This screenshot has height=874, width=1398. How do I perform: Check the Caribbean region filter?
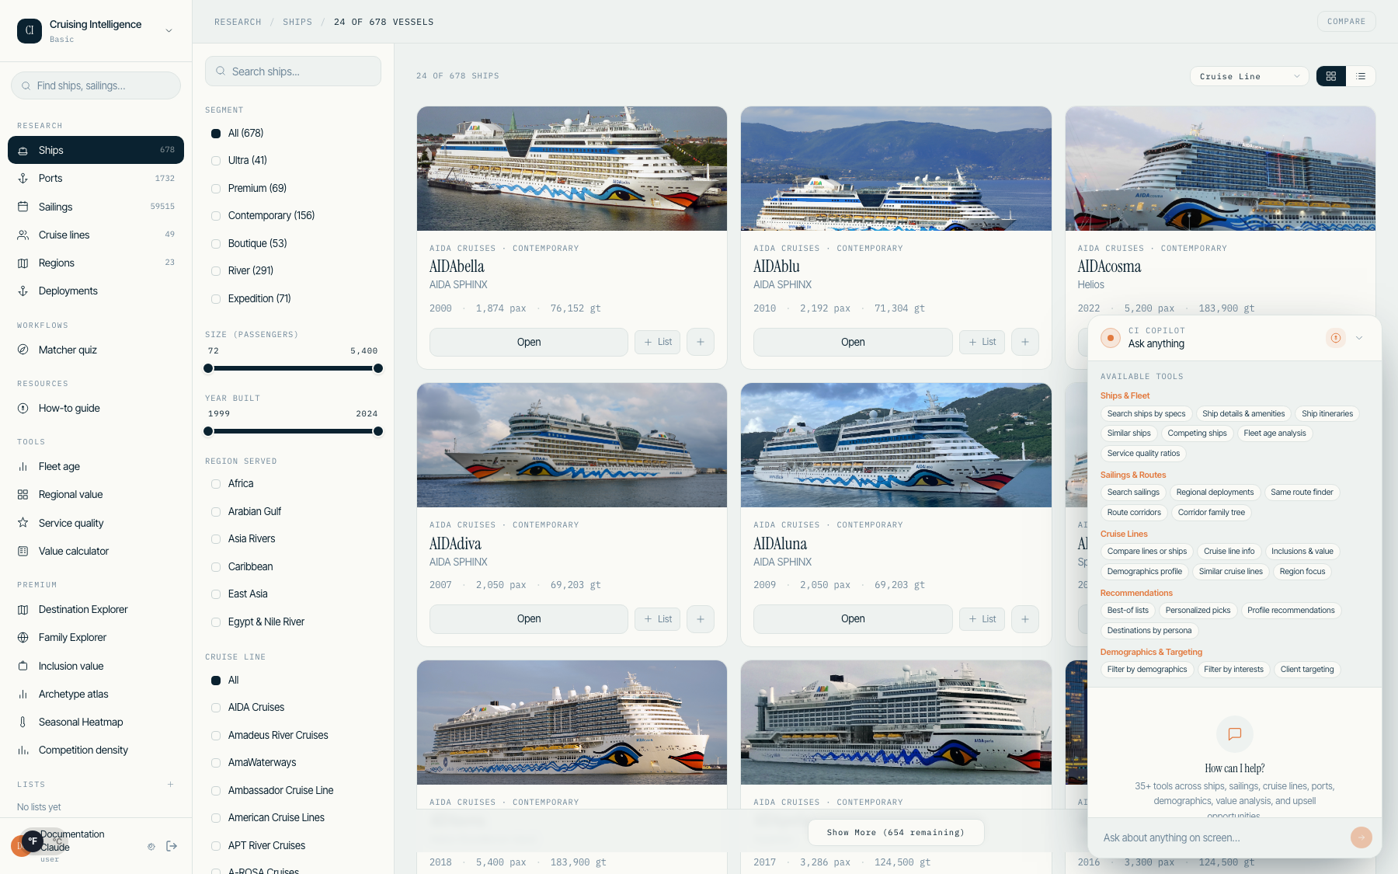[216, 567]
